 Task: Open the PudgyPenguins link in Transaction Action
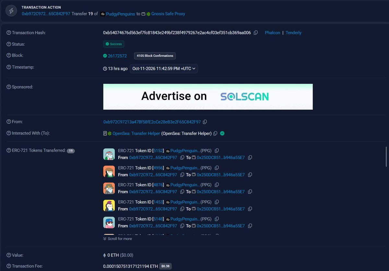tap(120, 14)
